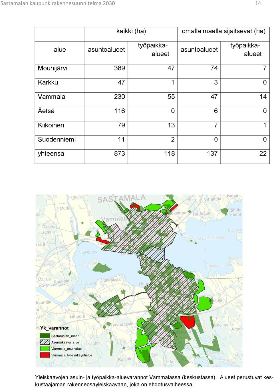
Task: Click the value 11 in the Suodenniemi row
Action: click(x=121, y=140)
